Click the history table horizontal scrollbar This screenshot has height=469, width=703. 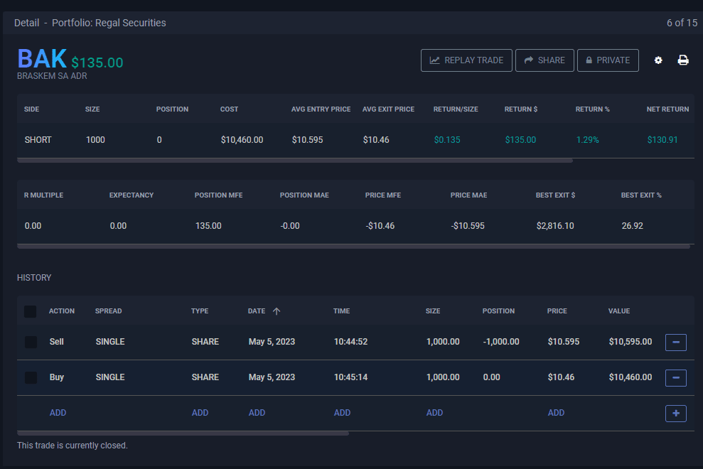pyautogui.click(x=183, y=433)
